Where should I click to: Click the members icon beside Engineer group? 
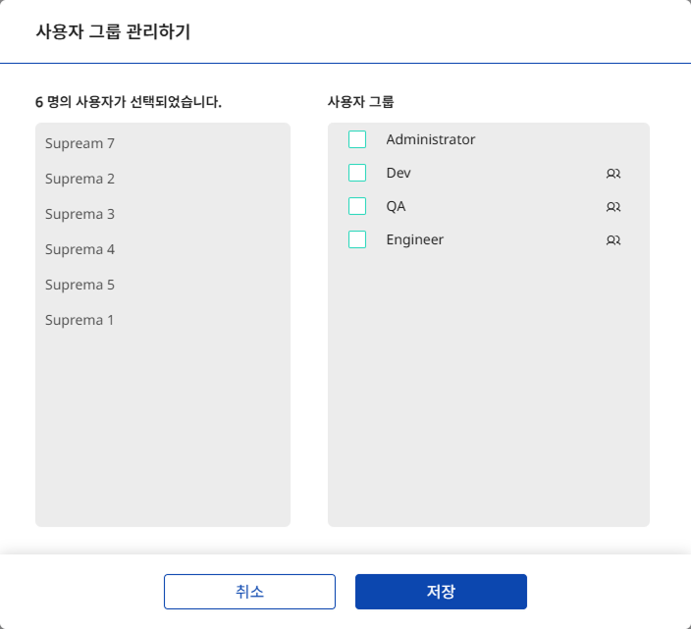pyautogui.click(x=613, y=240)
